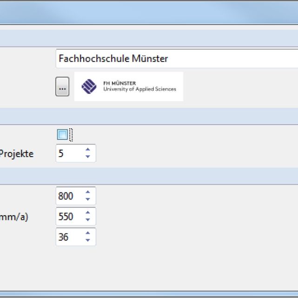Image resolution: width=298 pixels, height=298 pixels.
Task: Click the window title bar at the top
Action: 149,12
